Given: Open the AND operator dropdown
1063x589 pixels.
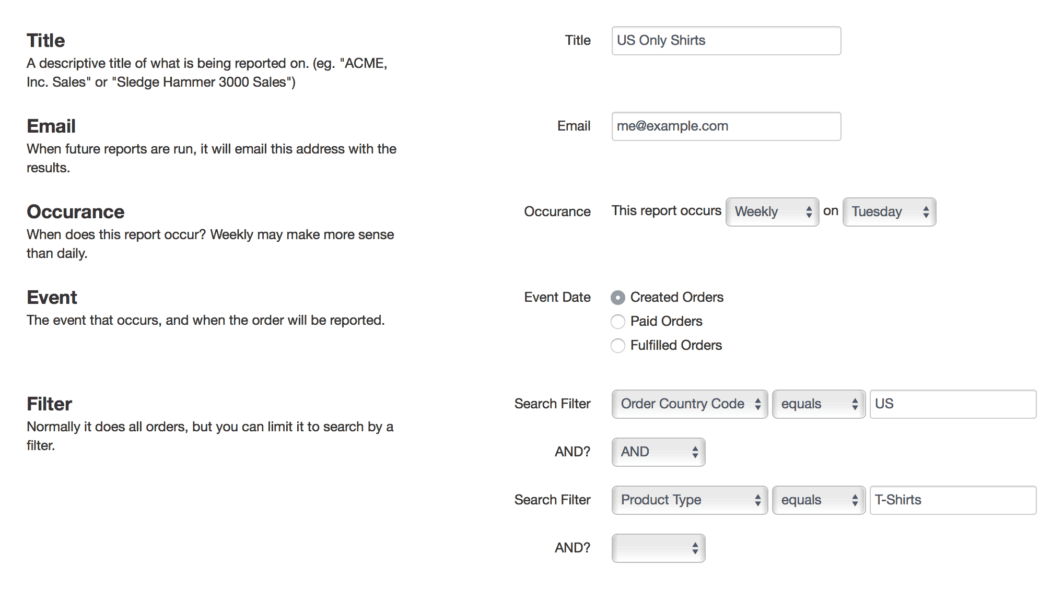Looking at the screenshot, I should [658, 452].
